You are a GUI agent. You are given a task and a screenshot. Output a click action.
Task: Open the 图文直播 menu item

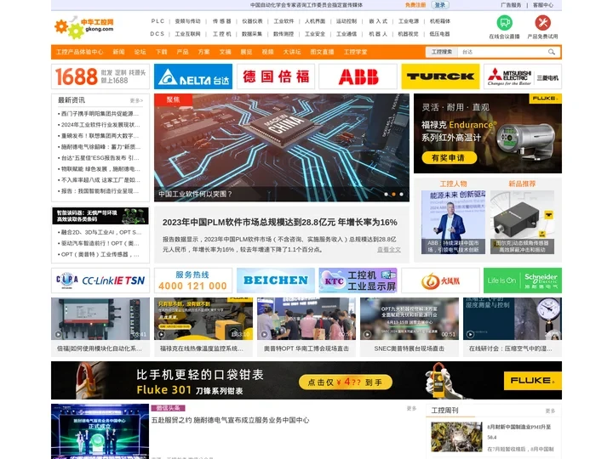coord(322,52)
